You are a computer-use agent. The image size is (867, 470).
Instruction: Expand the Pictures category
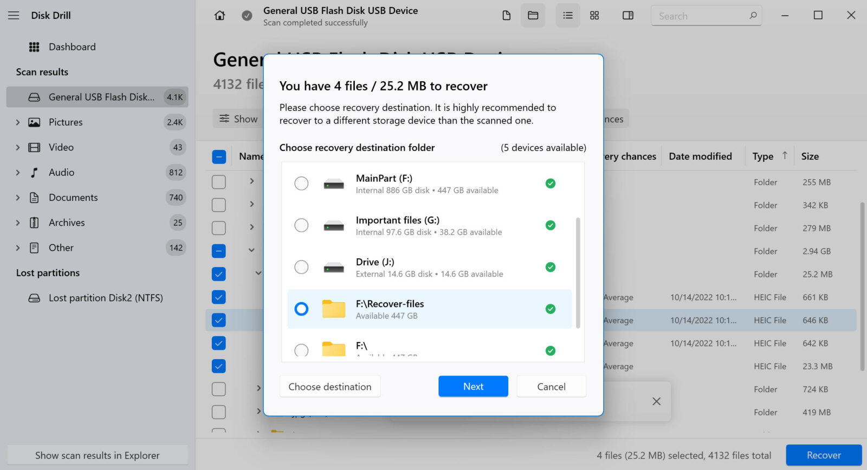pos(18,122)
